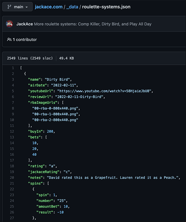This screenshot has height=222, width=186.
Task: Click the "rating" key
Action: pyautogui.click(x=37, y=166)
